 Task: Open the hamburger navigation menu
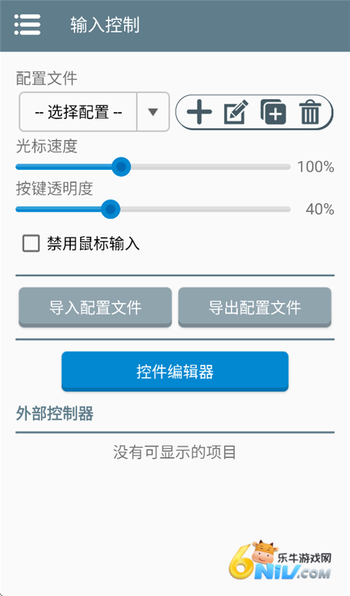coord(27,25)
